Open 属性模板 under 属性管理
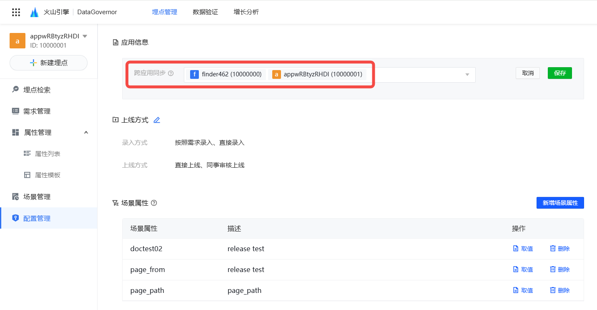Screen dimensions: 597x310 (48, 175)
